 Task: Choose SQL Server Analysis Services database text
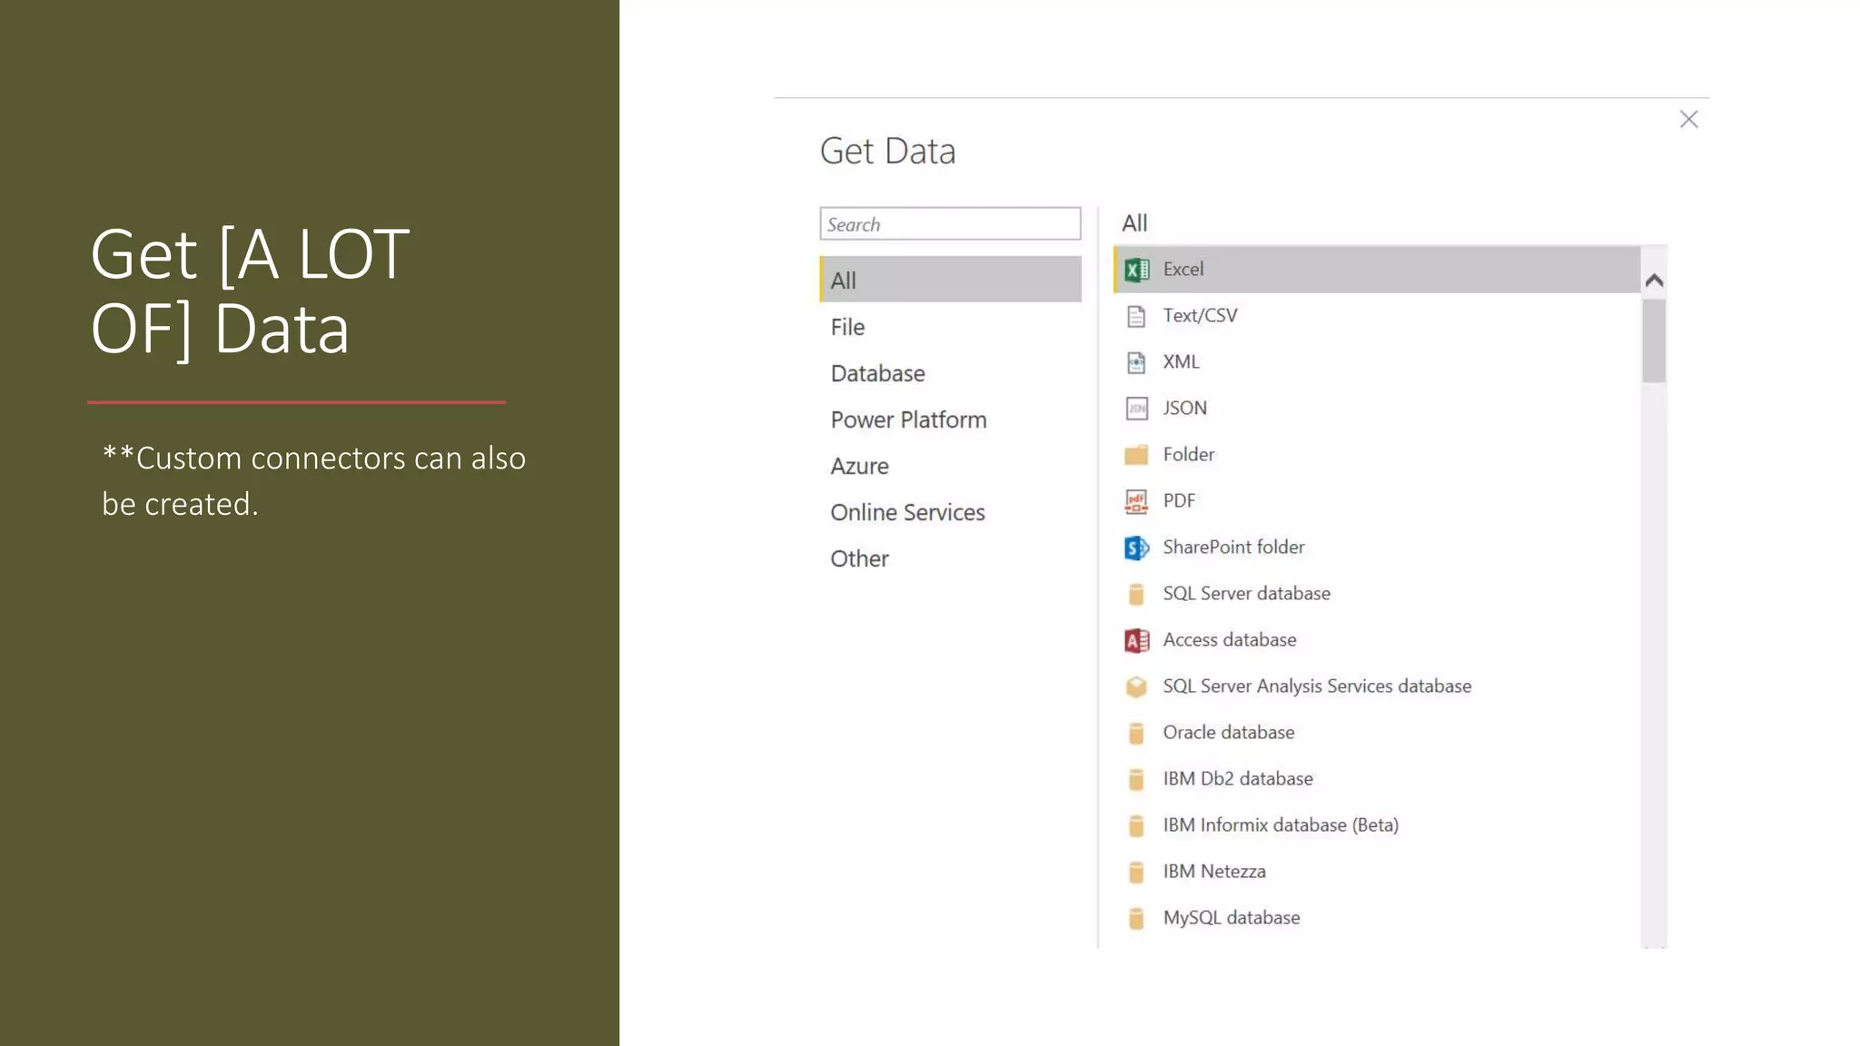1317,686
